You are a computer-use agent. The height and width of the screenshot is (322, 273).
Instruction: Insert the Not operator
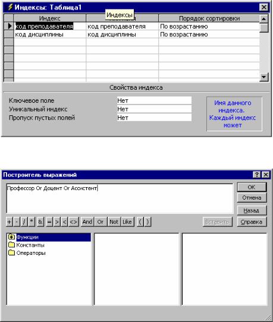(114, 222)
